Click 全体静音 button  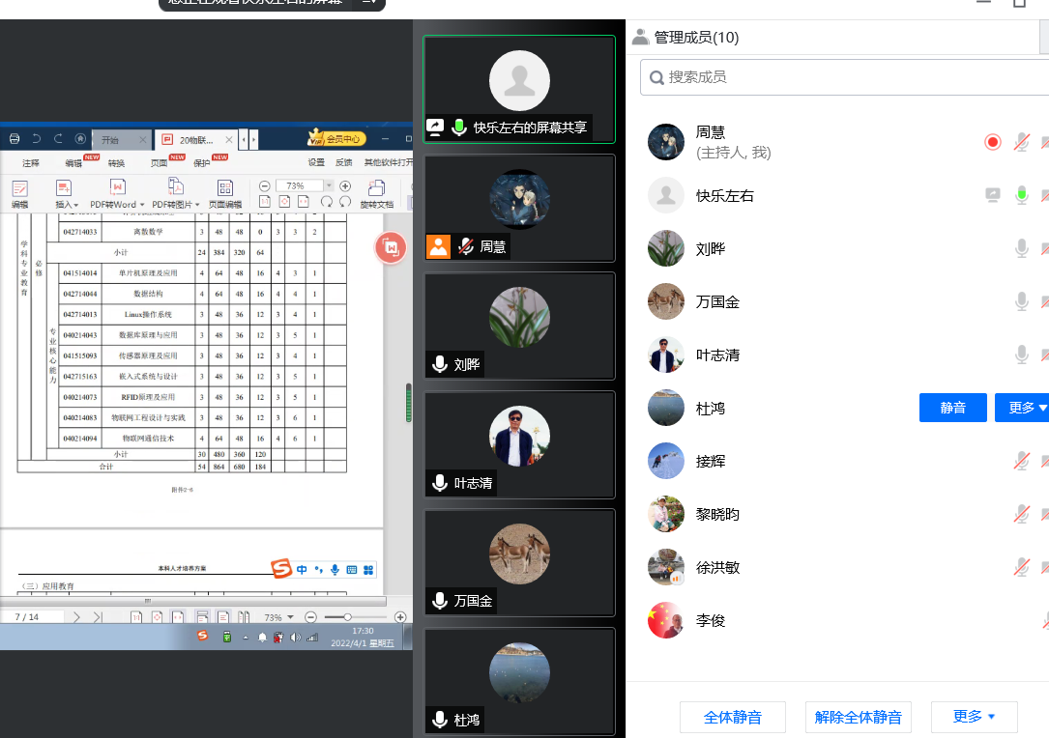pos(733,718)
